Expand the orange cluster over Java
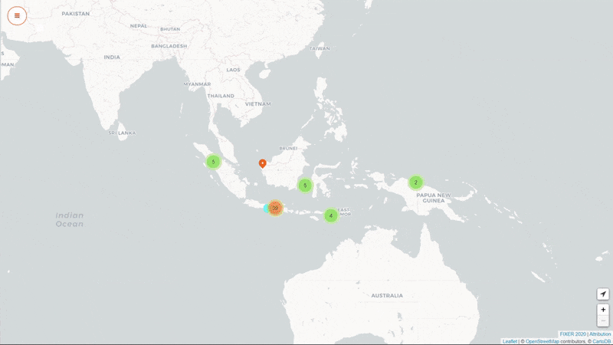The width and height of the screenshot is (613, 345). coord(276,208)
